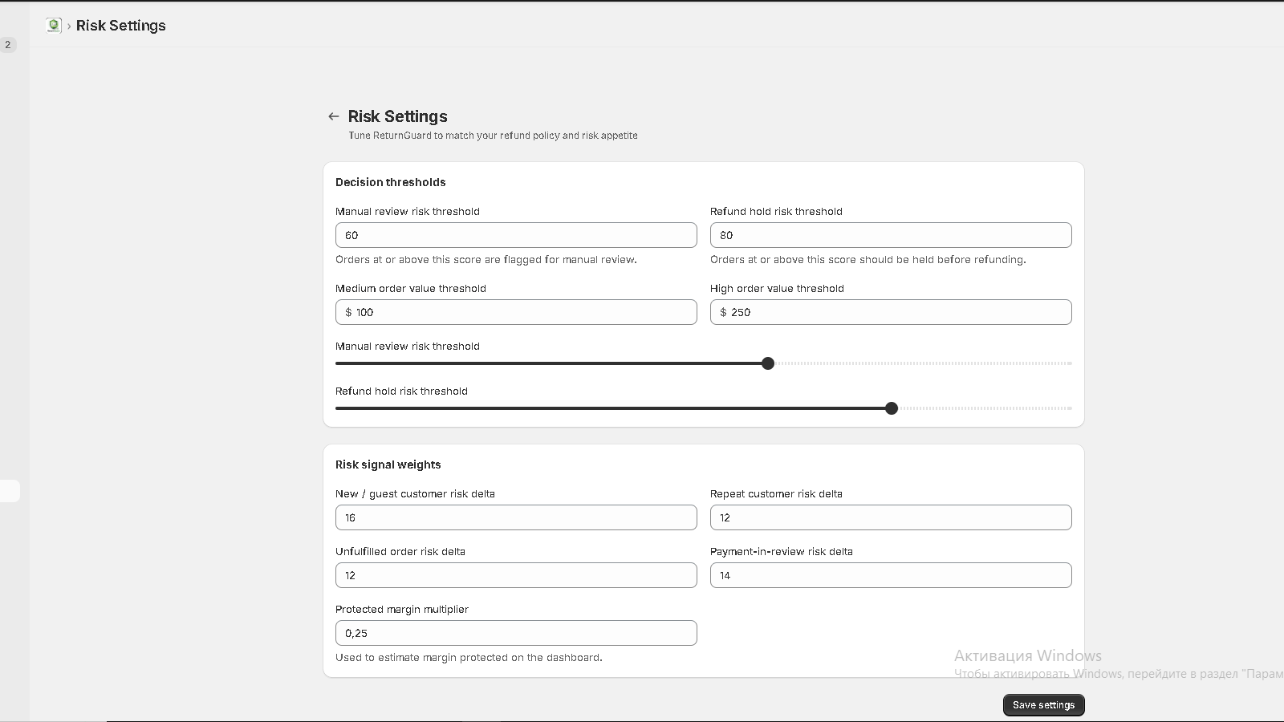This screenshot has width=1284, height=722.
Task: Edit the Unfulfilled order risk delta input
Action: pyautogui.click(x=516, y=575)
